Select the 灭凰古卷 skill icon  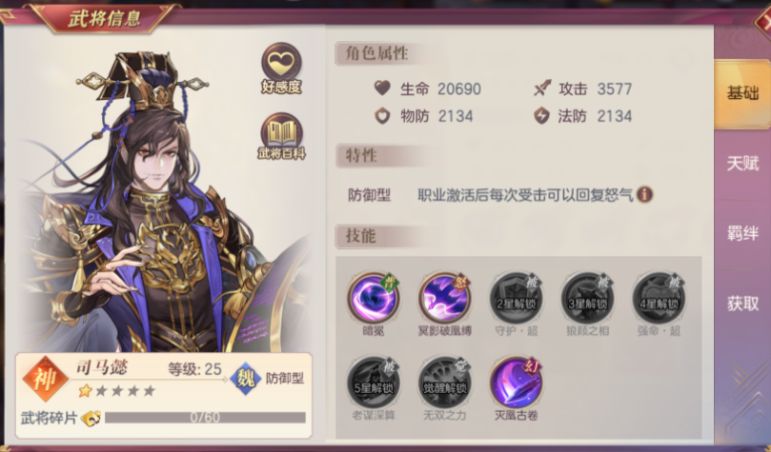516,382
